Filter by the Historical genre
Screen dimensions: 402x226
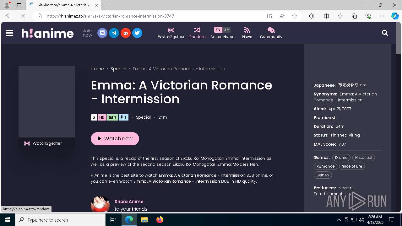(x=364, y=158)
